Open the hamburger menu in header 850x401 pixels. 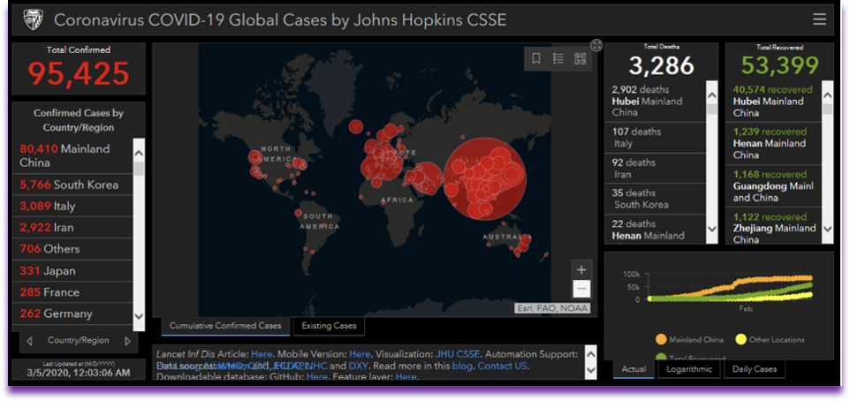click(820, 19)
